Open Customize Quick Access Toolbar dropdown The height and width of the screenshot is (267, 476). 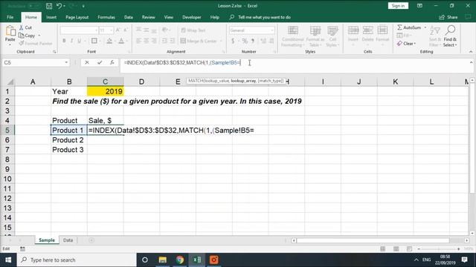coord(83,6)
